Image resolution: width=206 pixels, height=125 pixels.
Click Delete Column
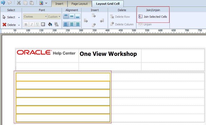click(x=122, y=24)
